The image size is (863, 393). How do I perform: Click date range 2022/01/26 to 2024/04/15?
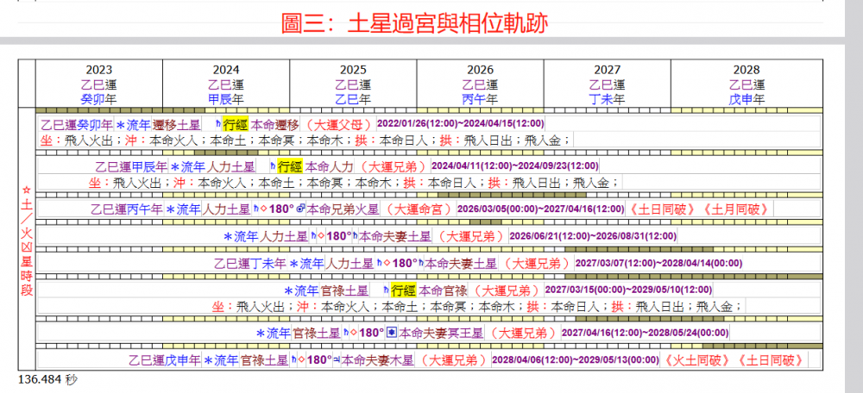click(460, 124)
